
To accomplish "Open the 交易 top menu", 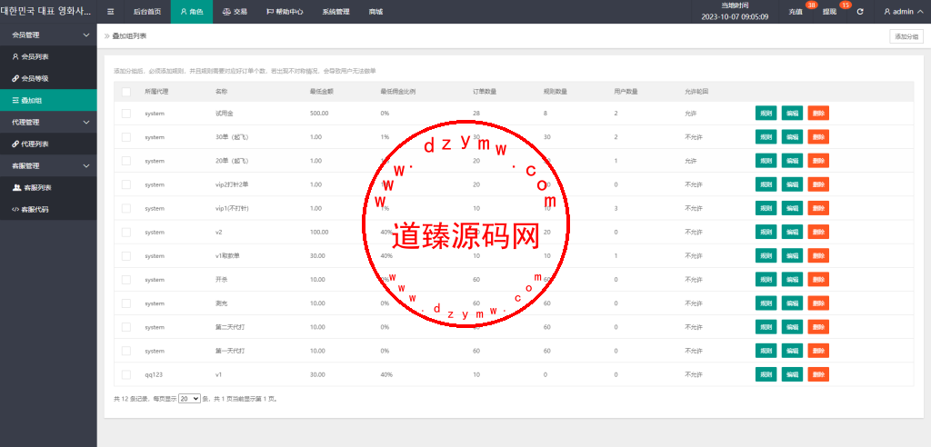I will (x=235, y=11).
